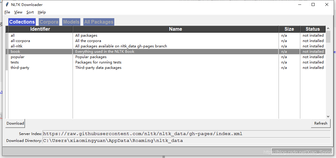This screenshot has width=336, height=158.
Task: Open the Help menu
Action: (42, 12)
